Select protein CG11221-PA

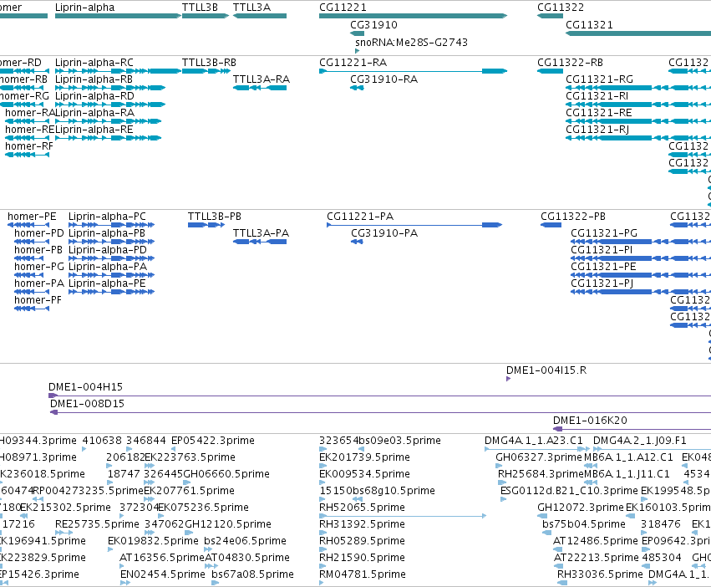click(x=414, y=225)
